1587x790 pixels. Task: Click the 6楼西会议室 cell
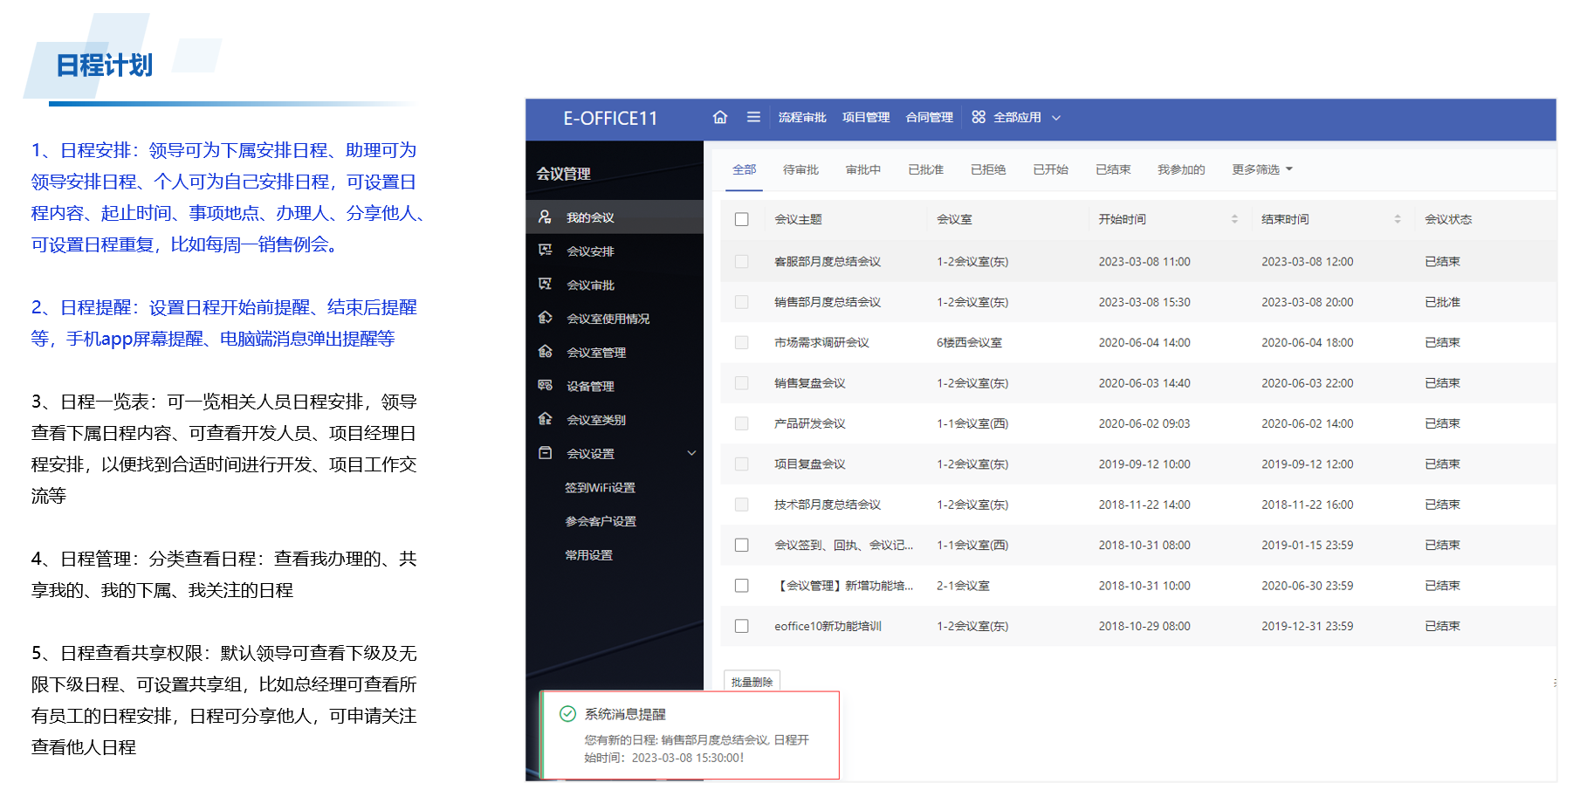(969, 342)
